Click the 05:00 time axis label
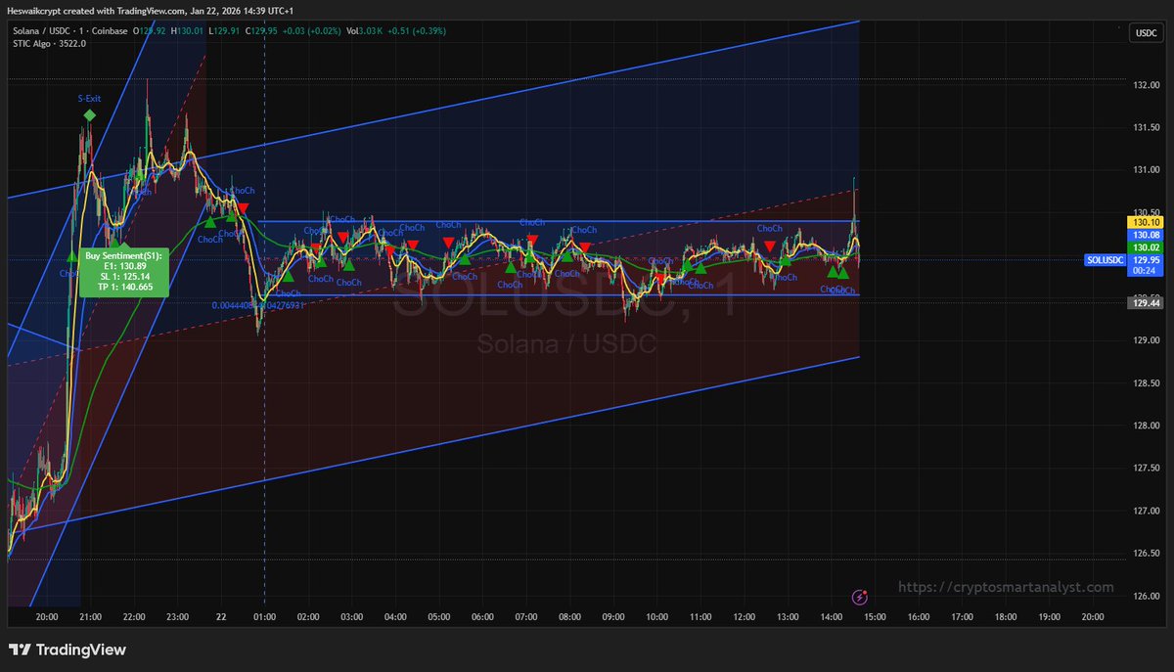The image size is (1174, 672). (x=439, y=617)
